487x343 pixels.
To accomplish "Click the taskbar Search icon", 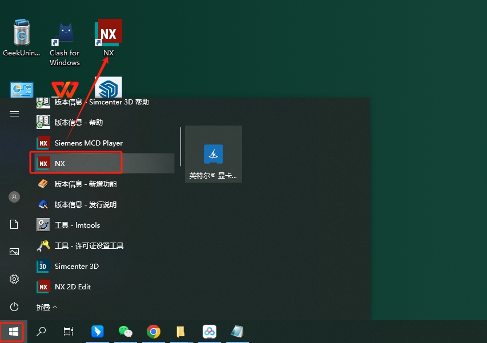I will 41,331.
